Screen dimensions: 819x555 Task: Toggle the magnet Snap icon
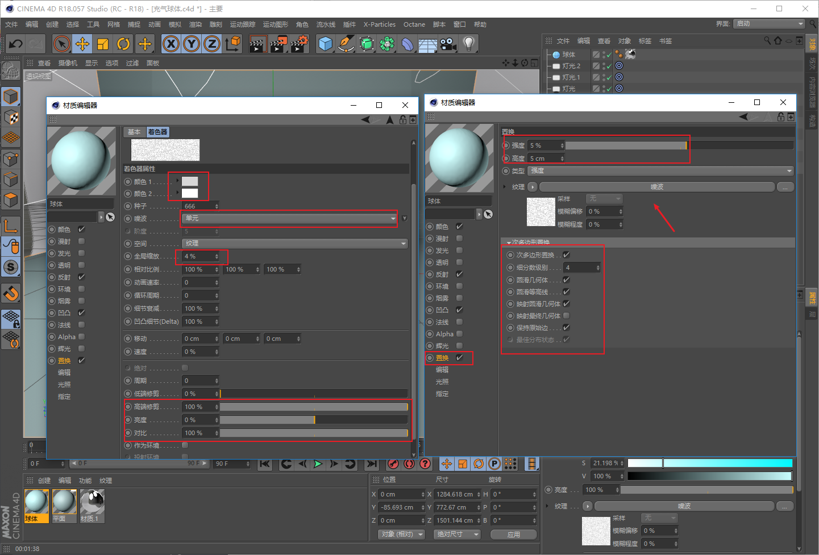coord(11,293)
